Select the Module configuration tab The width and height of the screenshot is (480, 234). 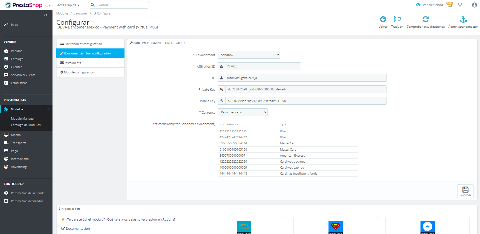[x=90, y=72]
